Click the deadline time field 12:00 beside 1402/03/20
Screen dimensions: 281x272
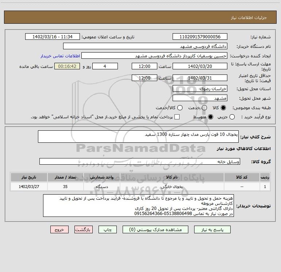coord(145,66)
